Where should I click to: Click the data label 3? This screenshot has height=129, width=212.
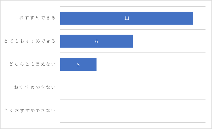78,65
